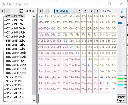Screen dimensions: 128x105
Task: Select CO vs EP 10bb range
Action: click(15, 24)
